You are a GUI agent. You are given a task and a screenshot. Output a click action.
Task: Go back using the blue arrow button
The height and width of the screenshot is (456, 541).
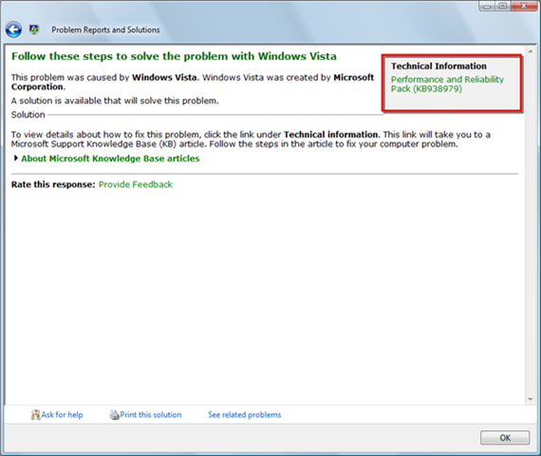(x=13, y=29)
